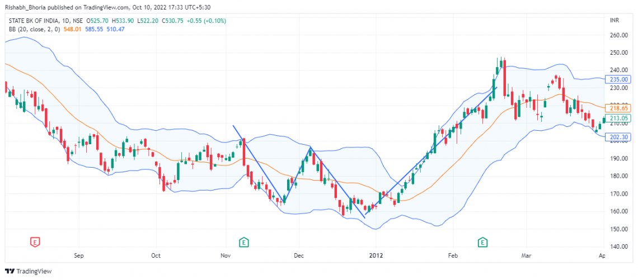This screenshot has height=280, width=638.
Task: Click the C530.75 close value
Action: point(172,21)
